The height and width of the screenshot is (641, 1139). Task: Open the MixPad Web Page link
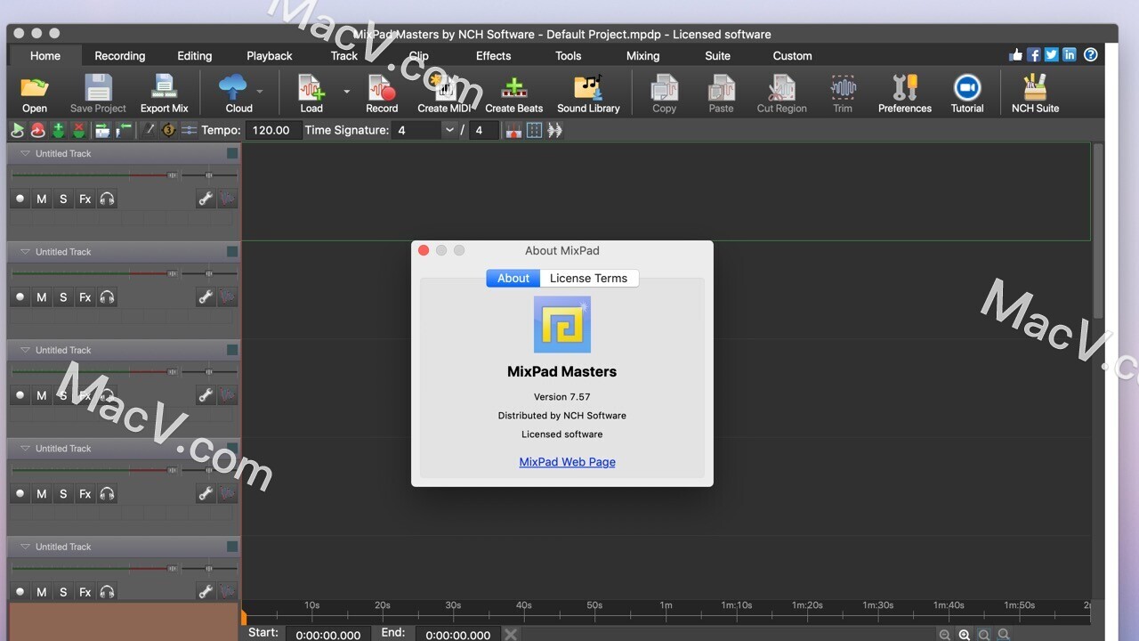(567, 462)
